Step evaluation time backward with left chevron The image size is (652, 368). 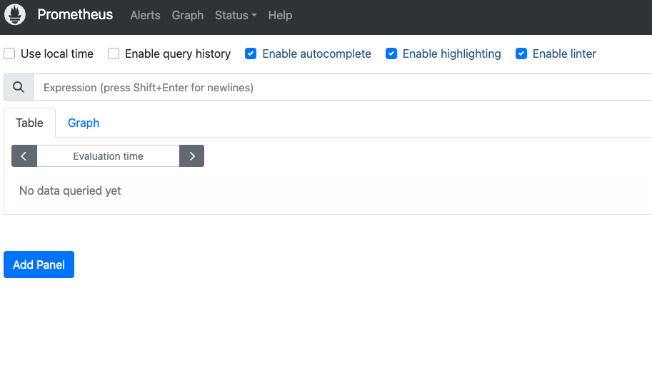click(24, 155)
